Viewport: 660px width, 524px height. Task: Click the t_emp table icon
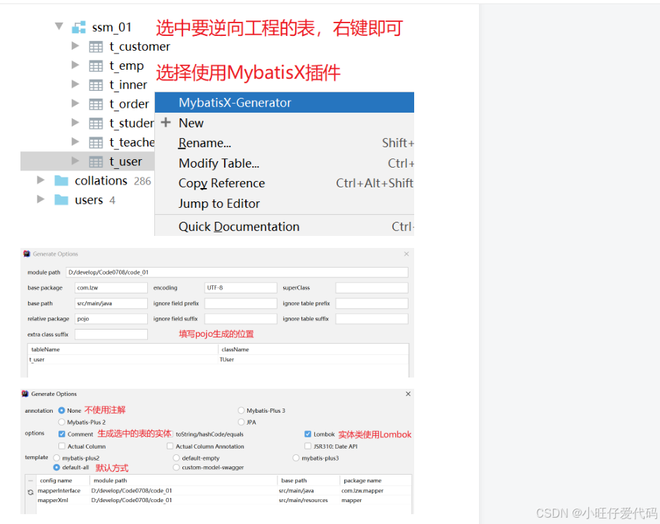[96, 66]
